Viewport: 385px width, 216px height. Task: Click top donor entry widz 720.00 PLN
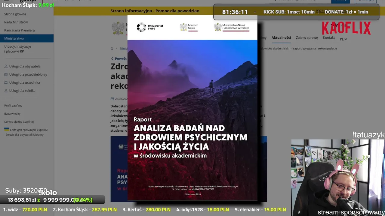click(25, 210)
